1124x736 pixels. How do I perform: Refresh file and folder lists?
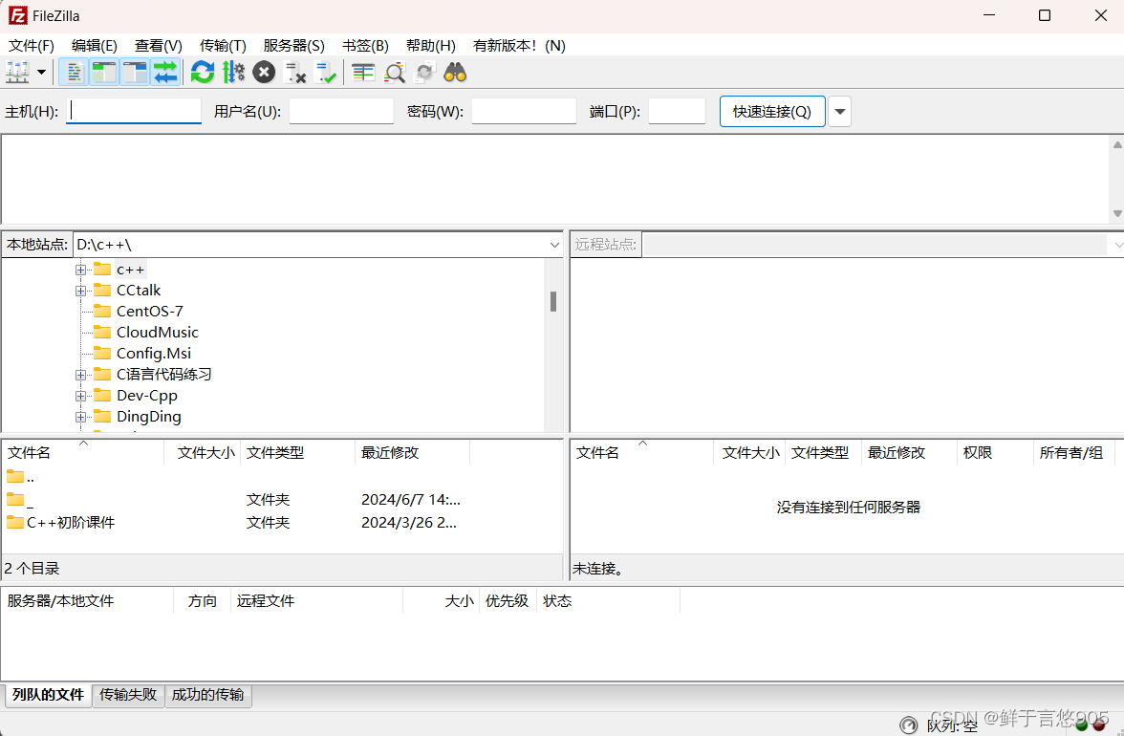coord(203,73)
